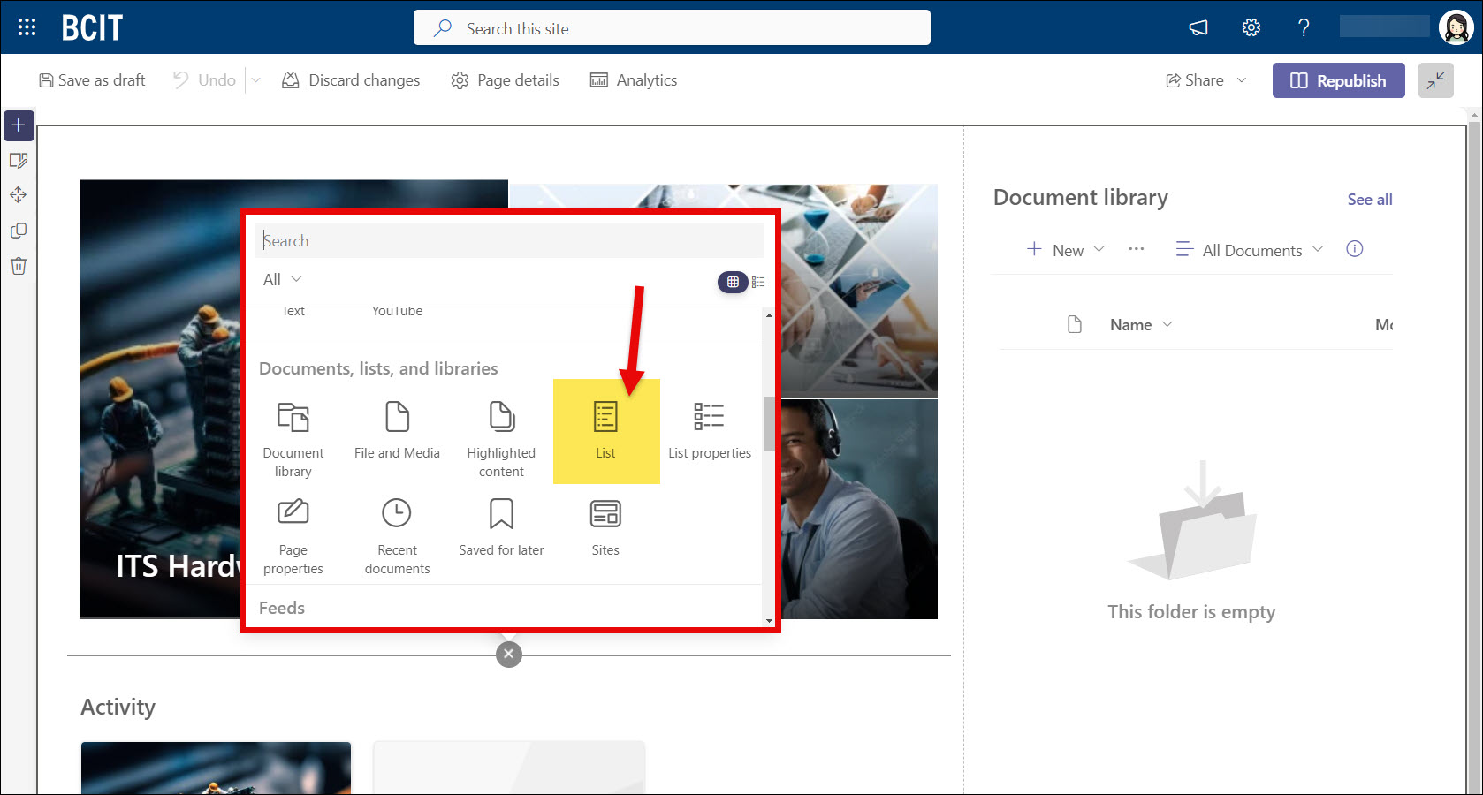Open the Share menu
This screenshot has width=1483, height=795.
pyautogui.click(x=1205, y=80)
